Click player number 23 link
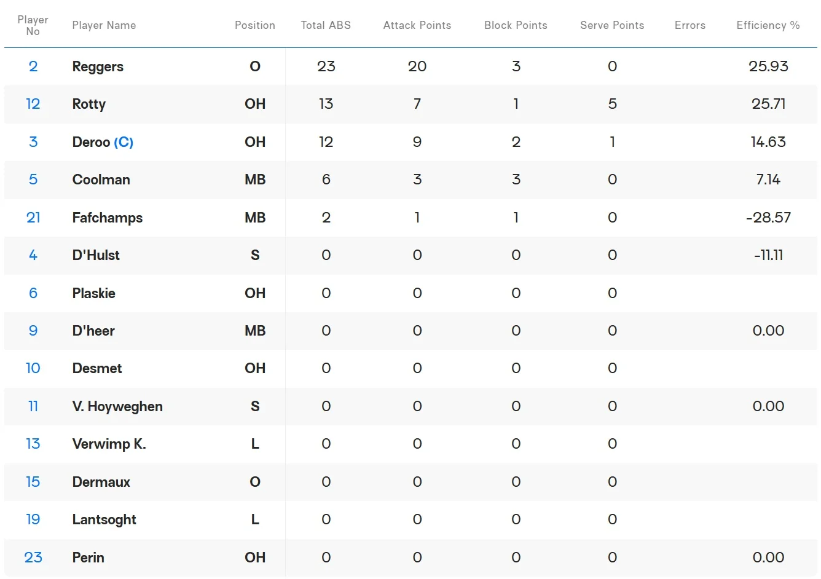The image size is (821, 579). tap(33, 557)
